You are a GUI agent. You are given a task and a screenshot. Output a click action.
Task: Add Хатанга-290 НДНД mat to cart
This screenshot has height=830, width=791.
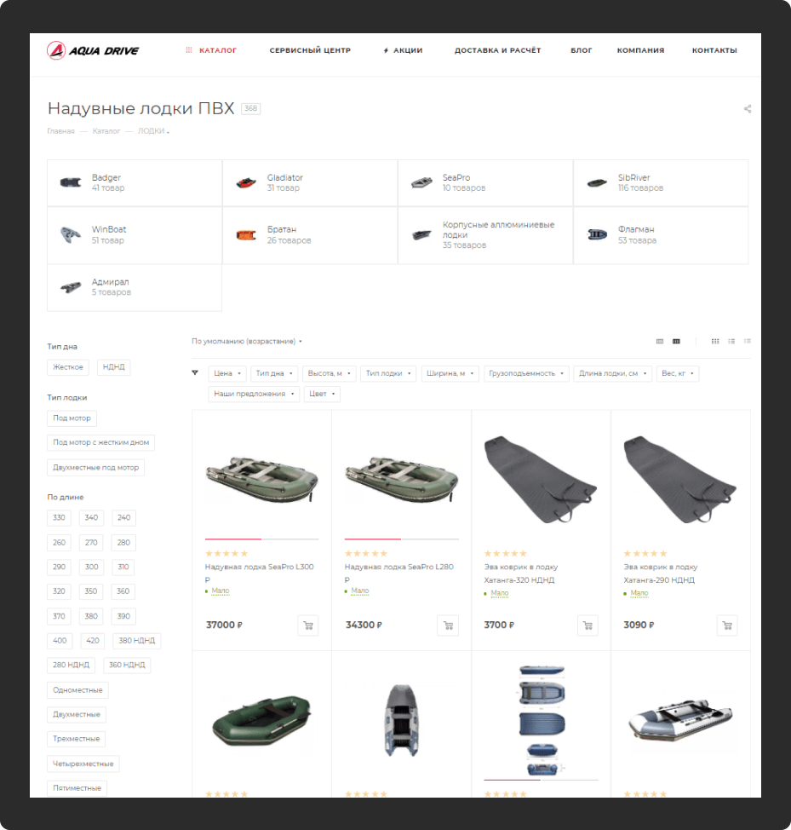click(x=727, y=625)
